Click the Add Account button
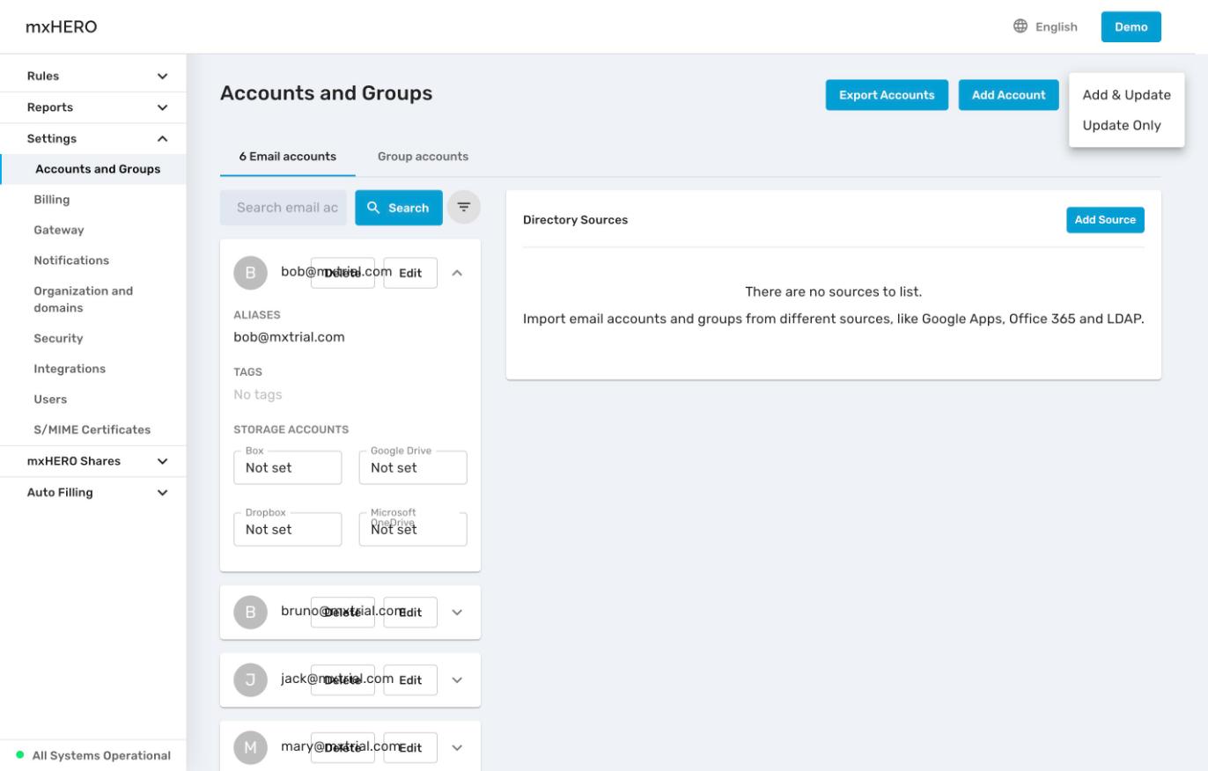Screen dimensions: 1208x771 point(1008,95)
